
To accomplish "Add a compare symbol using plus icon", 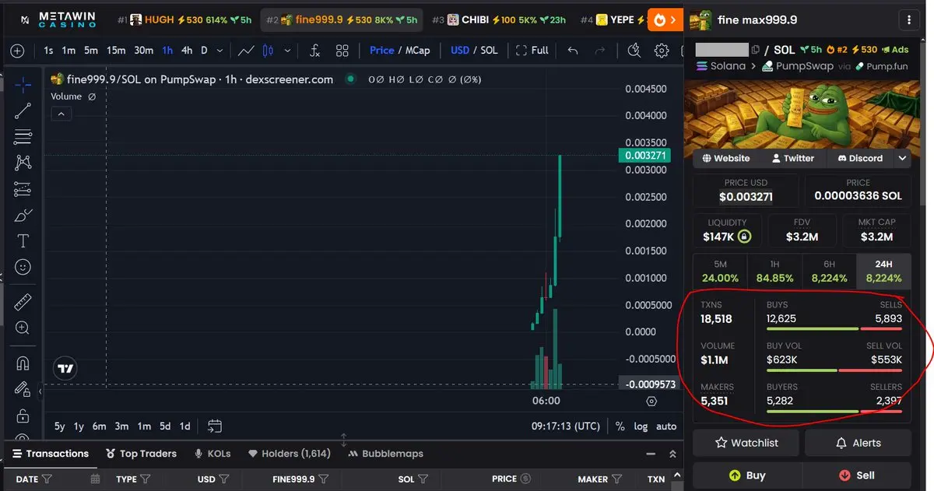I will click(17, 51).
